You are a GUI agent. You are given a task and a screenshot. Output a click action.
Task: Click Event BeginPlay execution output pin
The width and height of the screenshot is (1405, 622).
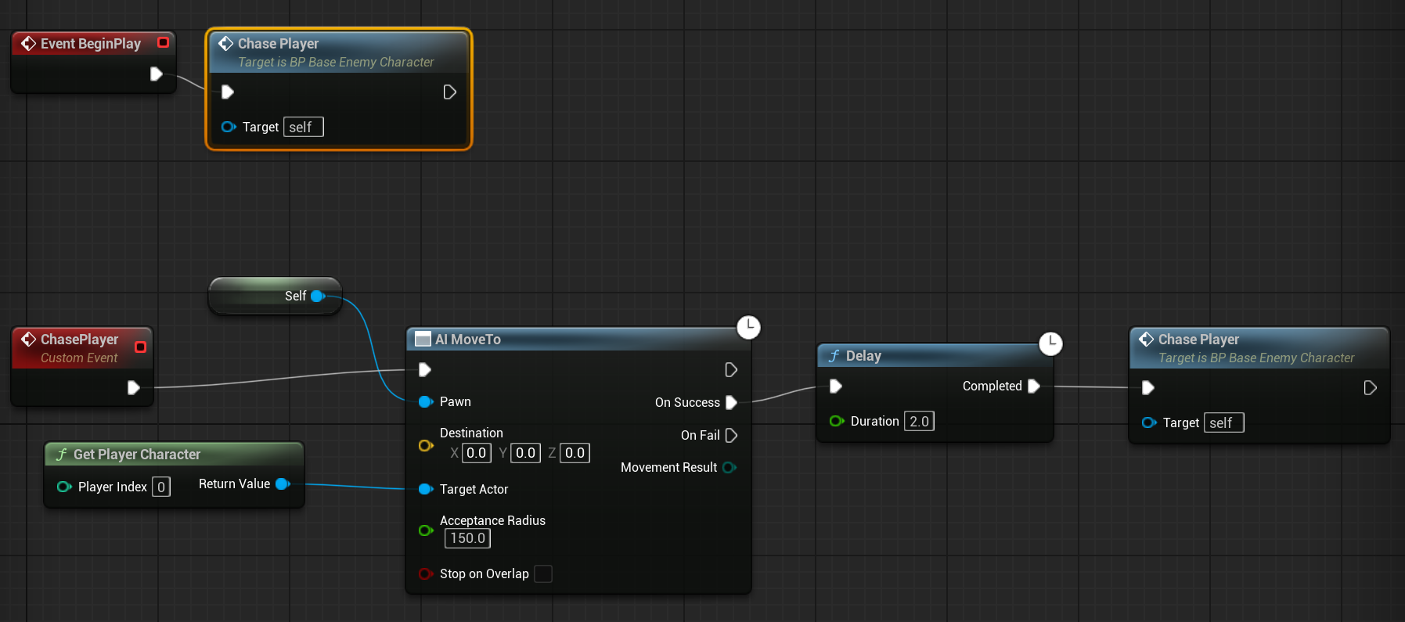(156, 74)
